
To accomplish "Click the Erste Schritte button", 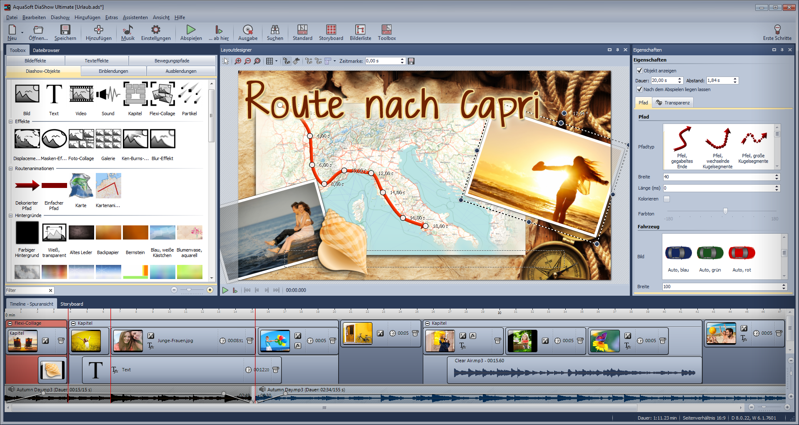I will tap(777, 32).
